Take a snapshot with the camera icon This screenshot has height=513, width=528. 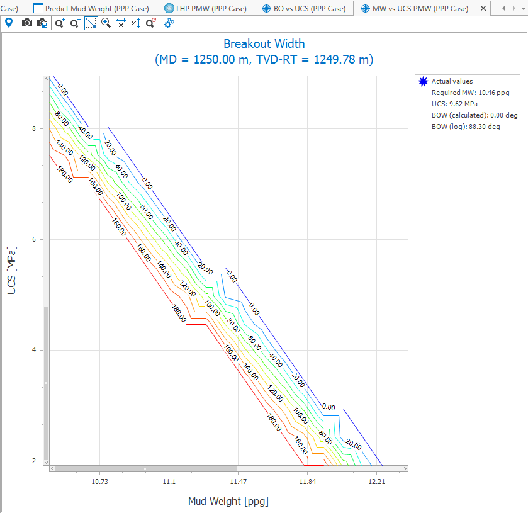27,23
